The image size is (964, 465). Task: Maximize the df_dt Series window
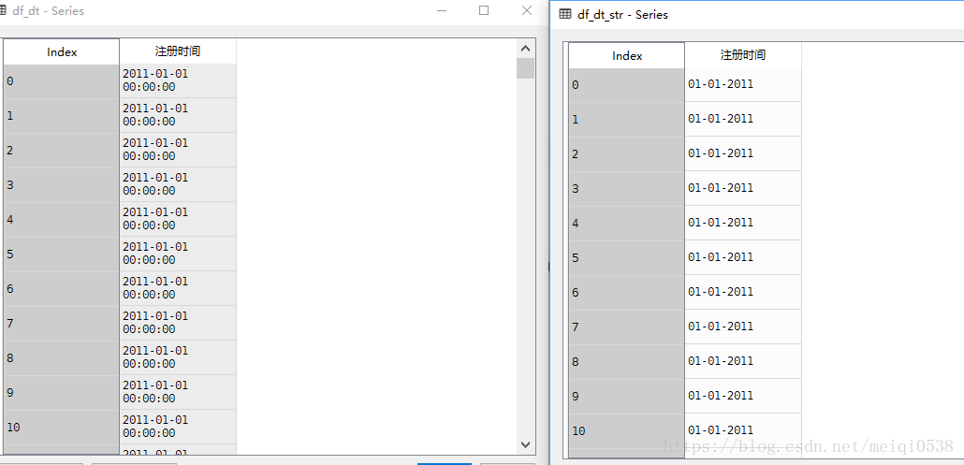[x=484, y=10]
